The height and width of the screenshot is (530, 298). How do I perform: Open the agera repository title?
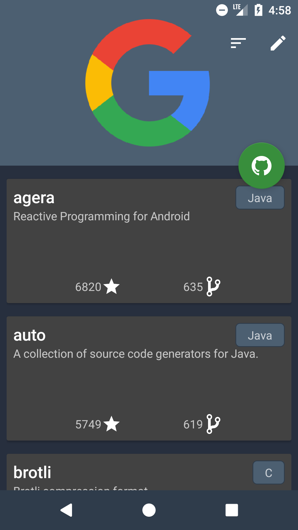pos(34,198)
